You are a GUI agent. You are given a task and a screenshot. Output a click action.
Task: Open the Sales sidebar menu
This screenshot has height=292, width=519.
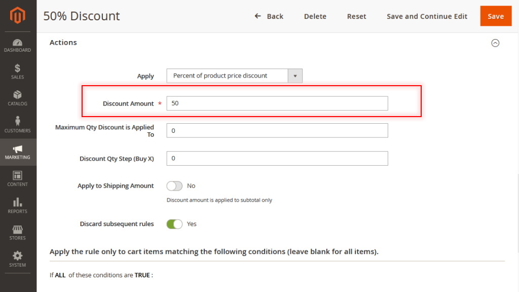point(18,71)
